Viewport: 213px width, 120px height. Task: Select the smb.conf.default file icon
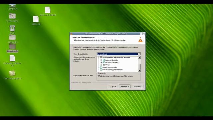point(48,10)
